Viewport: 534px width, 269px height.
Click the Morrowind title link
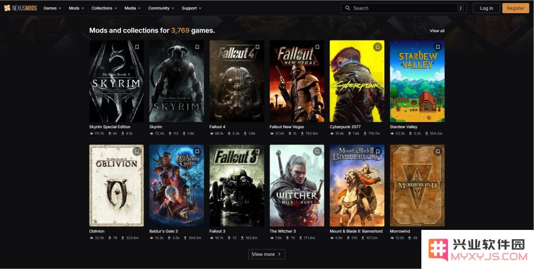click(400, 231)
